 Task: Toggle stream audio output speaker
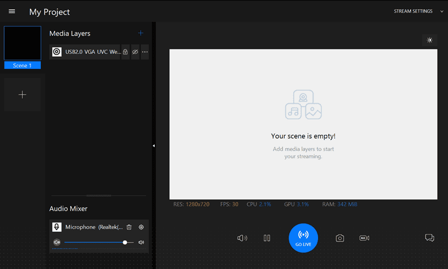pyautogui.click(x=242, y=238)
